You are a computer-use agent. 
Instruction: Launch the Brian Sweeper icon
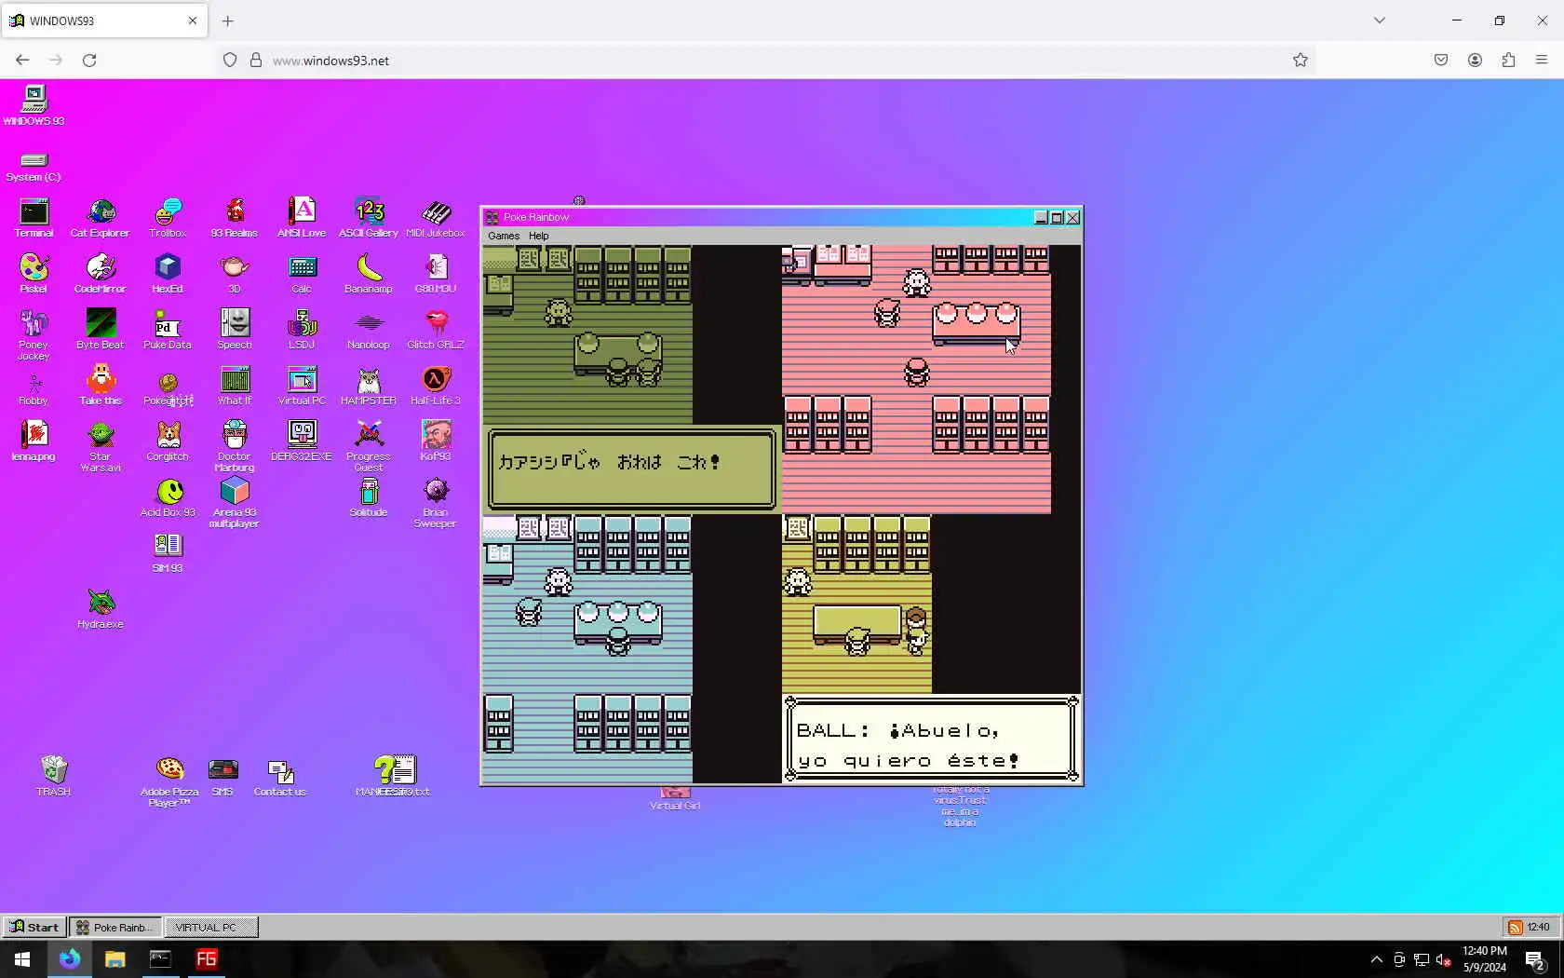436,502
